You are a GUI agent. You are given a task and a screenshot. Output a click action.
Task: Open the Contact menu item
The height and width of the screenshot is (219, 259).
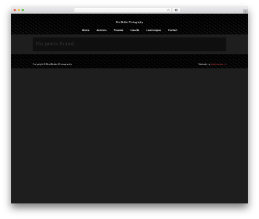click(x=172, y=30)
